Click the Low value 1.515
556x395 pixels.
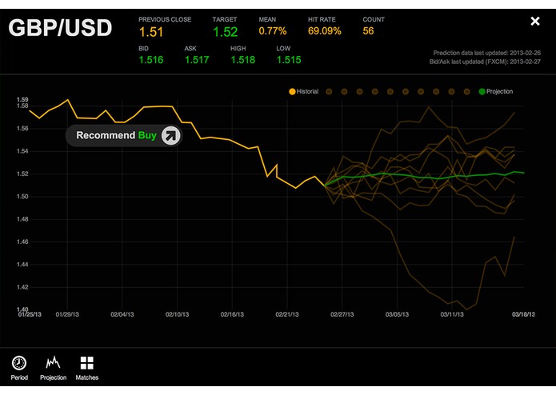289,60
